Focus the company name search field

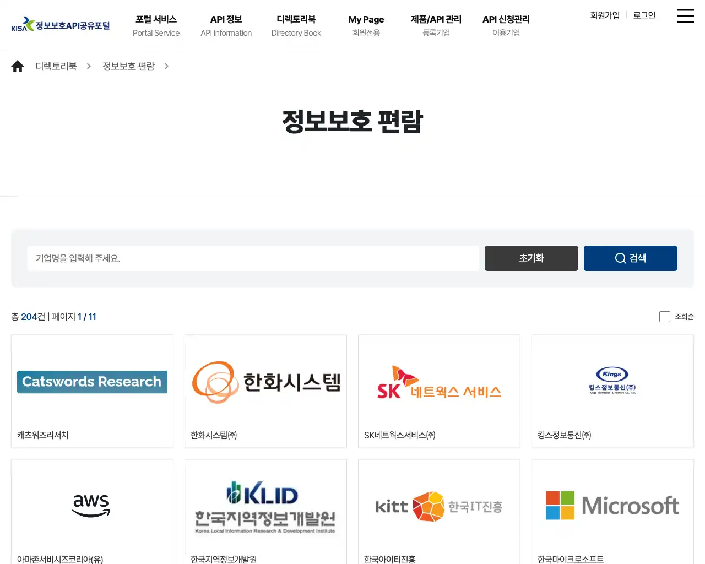click(x=253, y=258)
